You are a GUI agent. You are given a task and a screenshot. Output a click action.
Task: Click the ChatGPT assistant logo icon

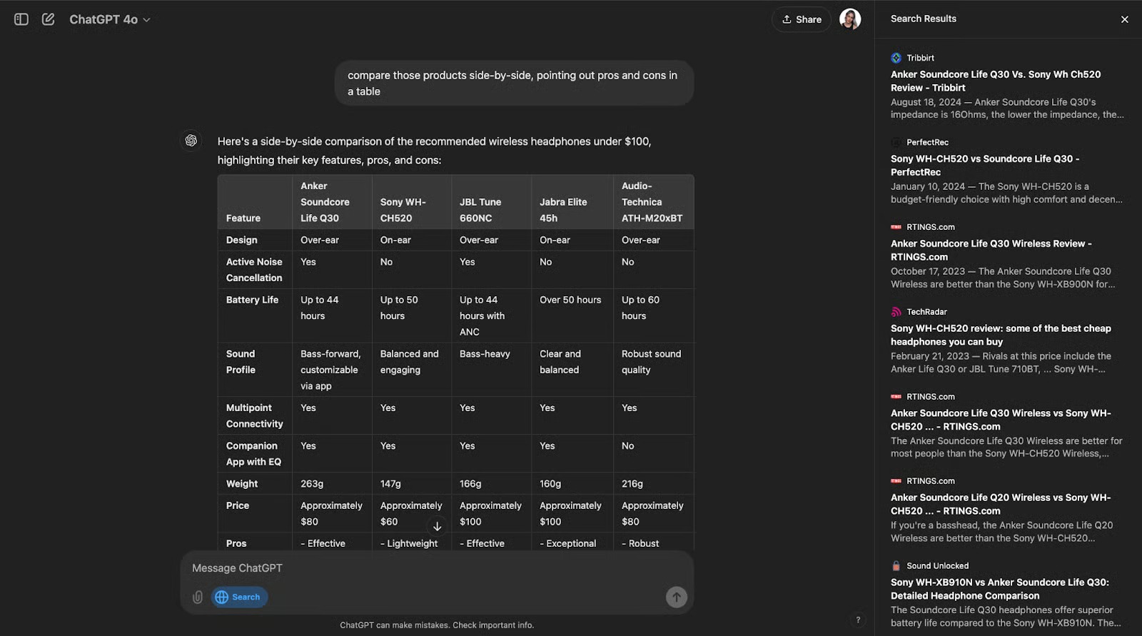click(x=191, y=141)
